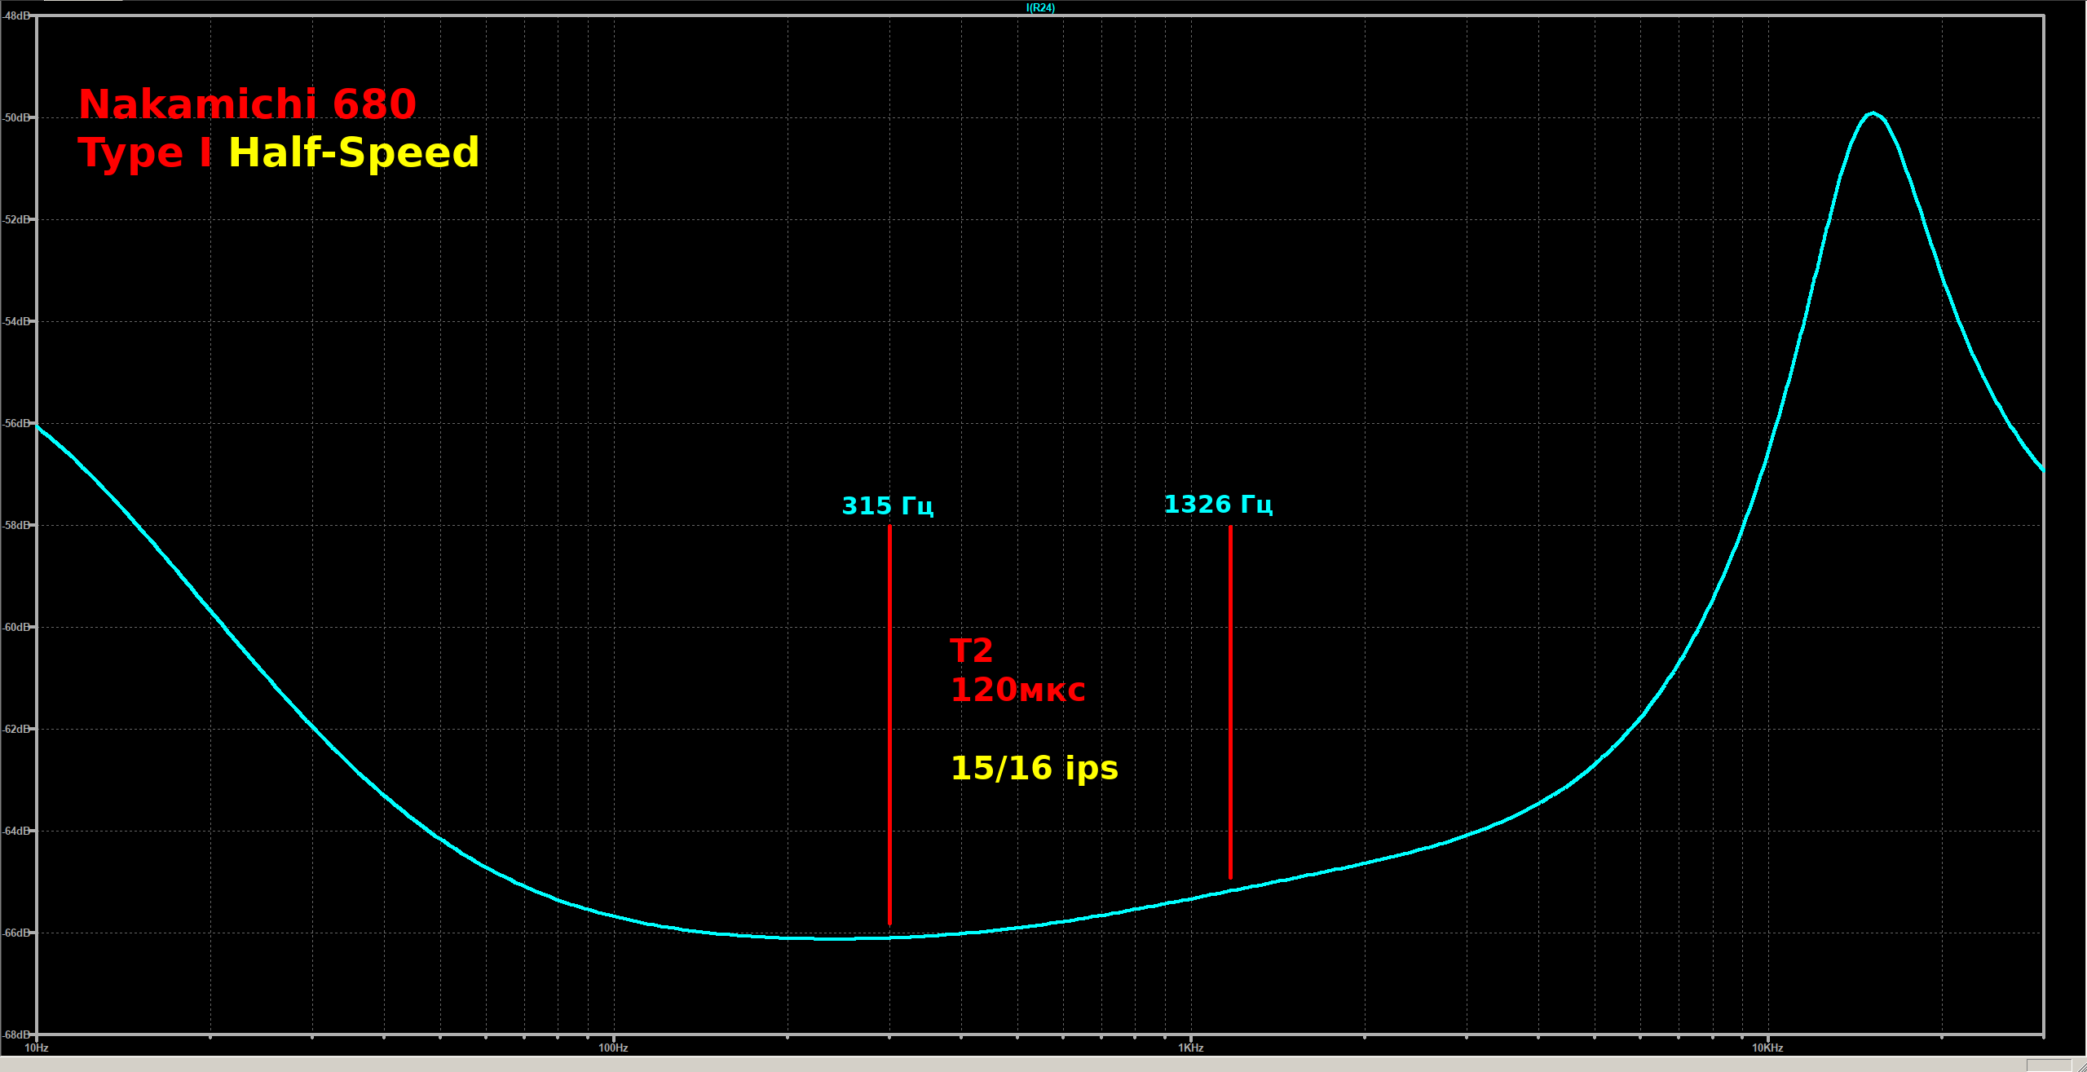This screenshot has width=2087, height=1072.
Task: Select the 15/16 ips annotation
Action: pyautogui.click(x=1034, y=768)
